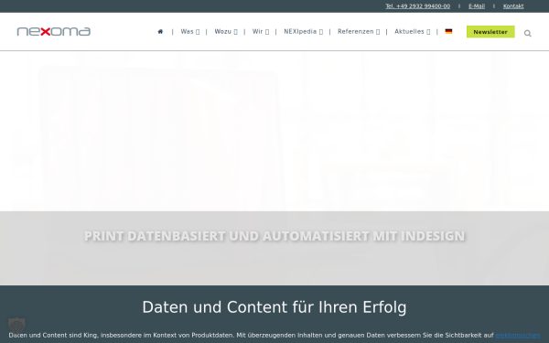549x343 pixels.
Task: Expand the Wir submenu arrow
Action: pos(267,32)
